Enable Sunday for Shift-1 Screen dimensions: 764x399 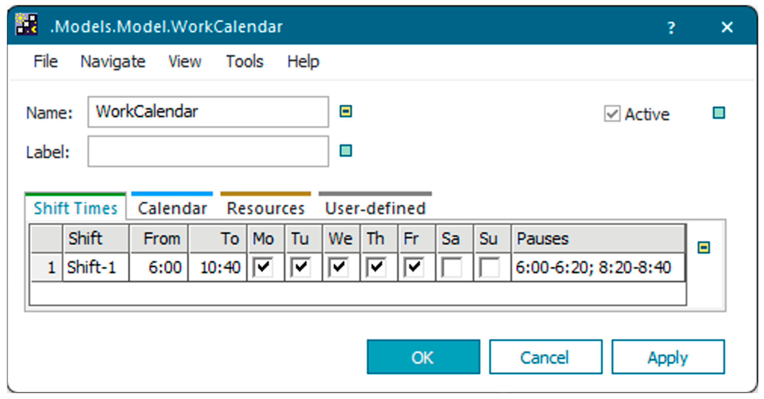(x=489, y=267)
